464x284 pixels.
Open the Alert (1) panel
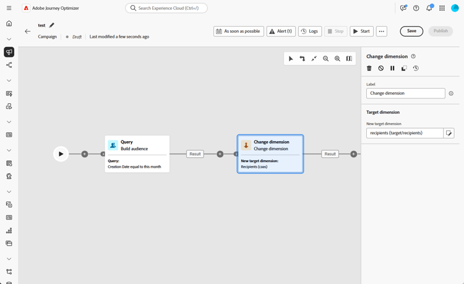click(281, 32)
